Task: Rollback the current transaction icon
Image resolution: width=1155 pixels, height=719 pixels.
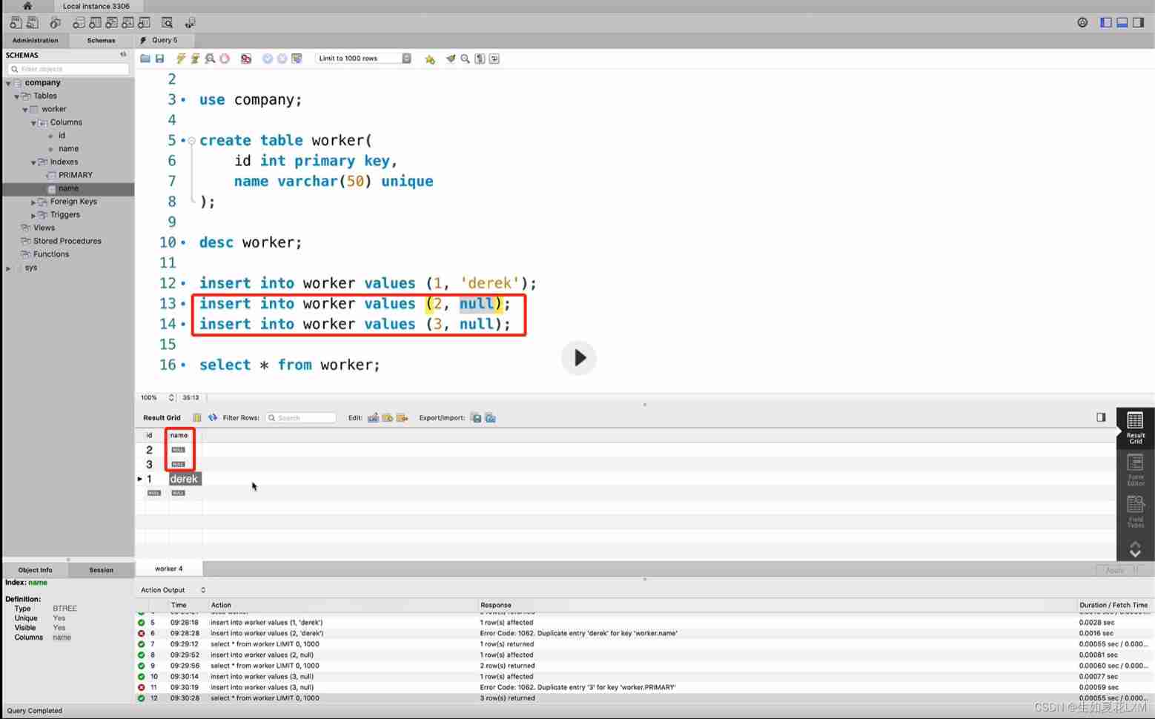Action: (x=282, y=59)
